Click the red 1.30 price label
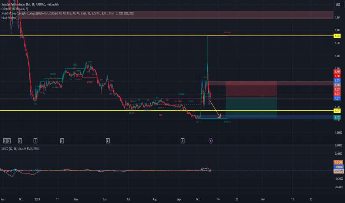The width and height of the screenshot is (345, 203). tap(337, 76)
